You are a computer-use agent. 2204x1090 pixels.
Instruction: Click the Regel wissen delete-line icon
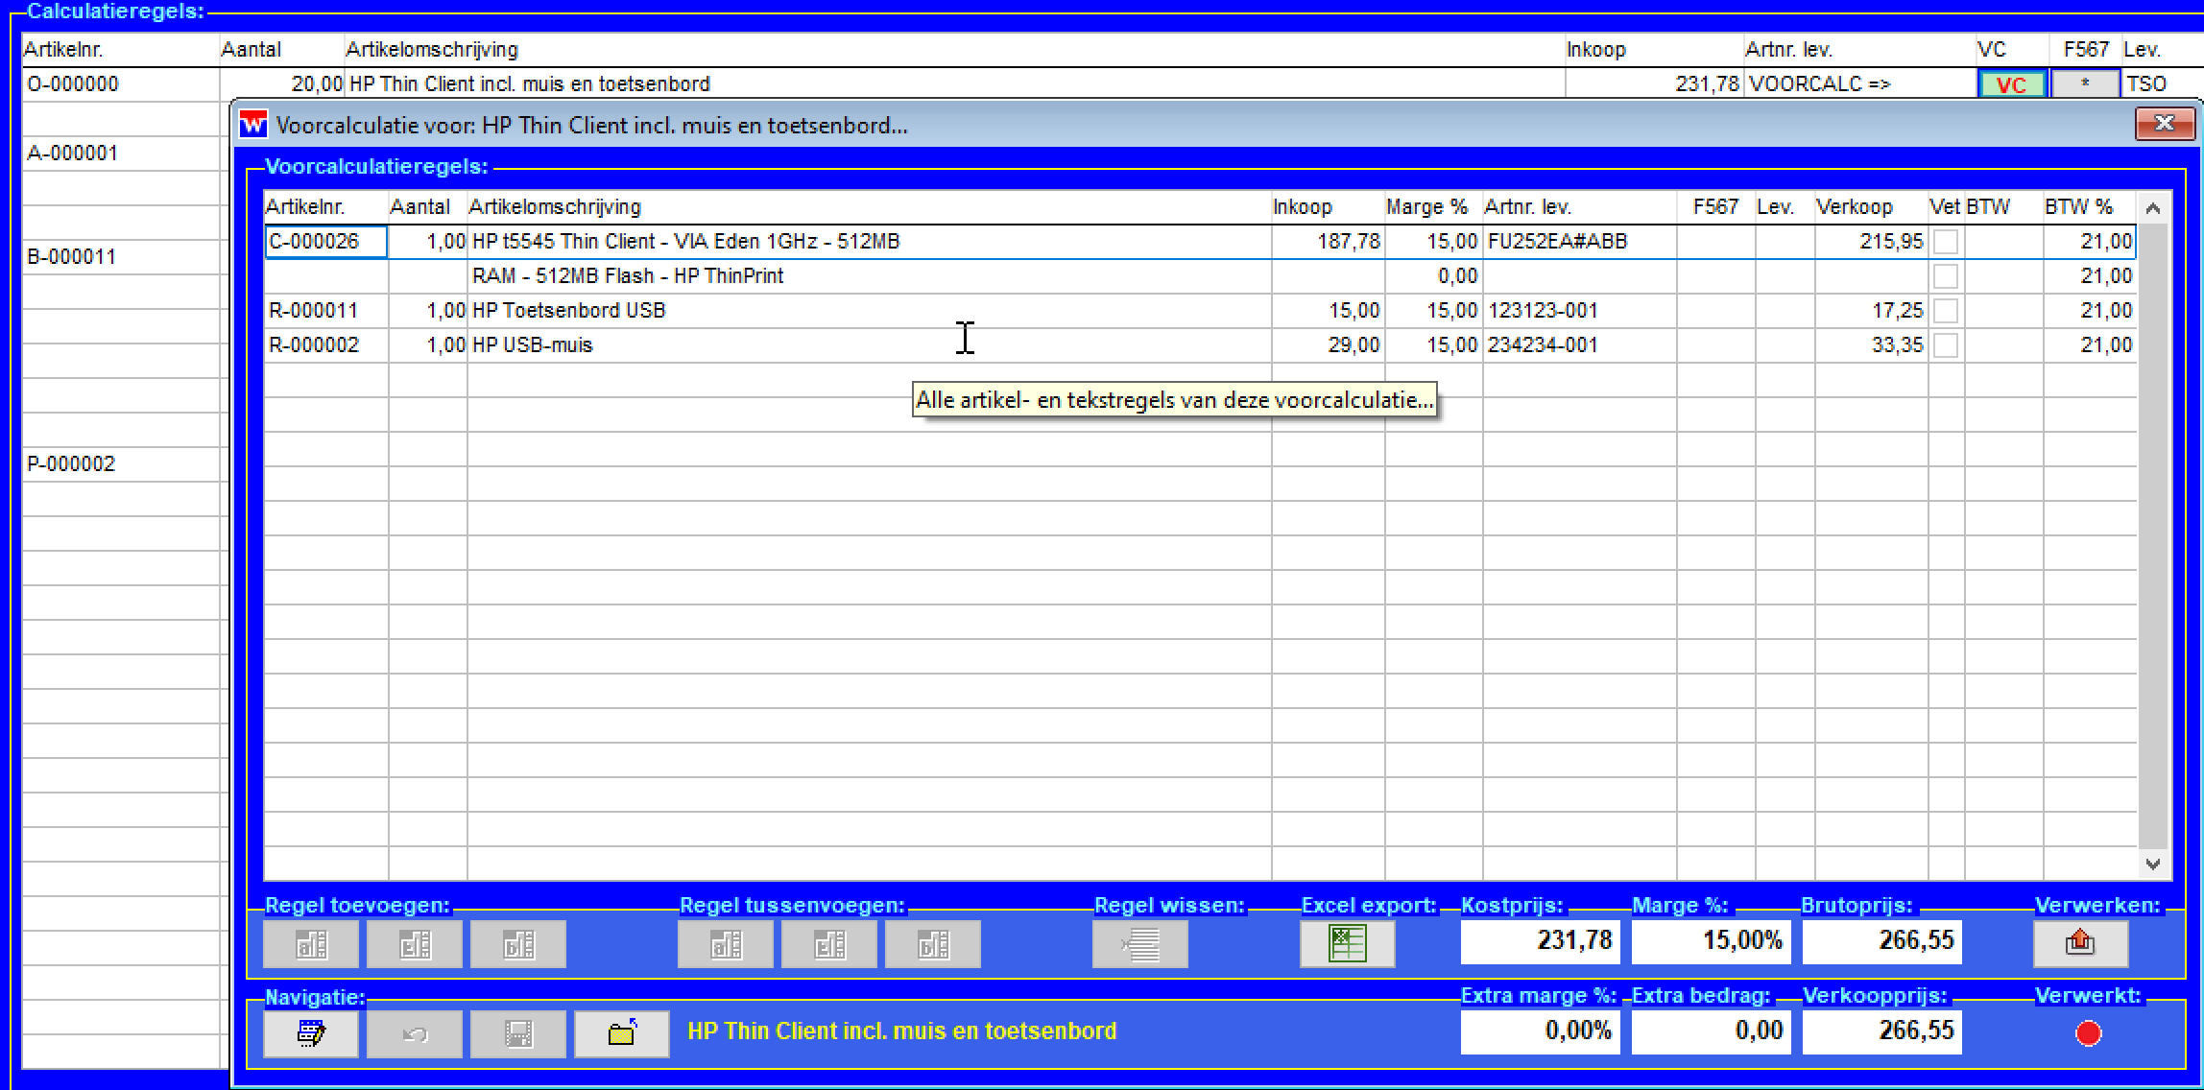pos(1139,944)
